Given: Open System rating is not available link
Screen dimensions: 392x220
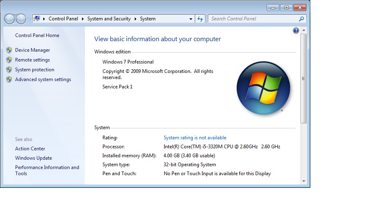Looking at the screenshot, I should pos(195,138).
